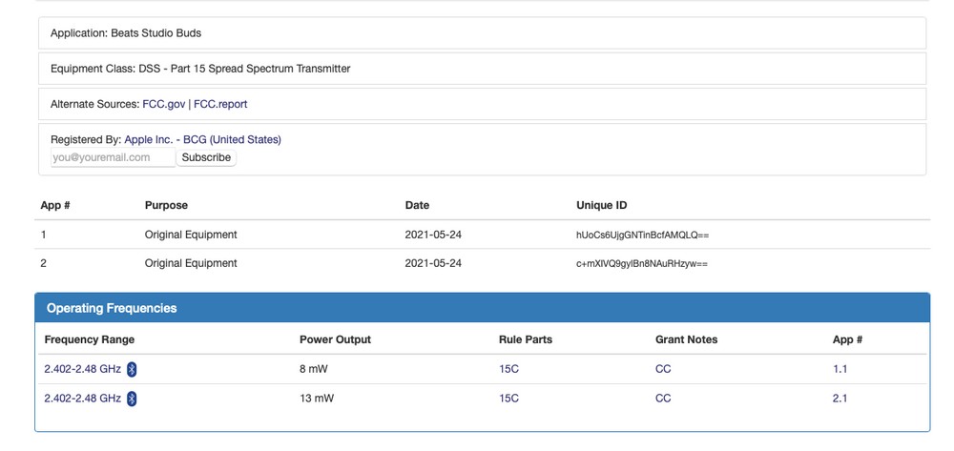Viewport: 954px width, 451px height.
Task: Click the Grant Notes column header
Action: pyautogui.click(x=686, y=339)
